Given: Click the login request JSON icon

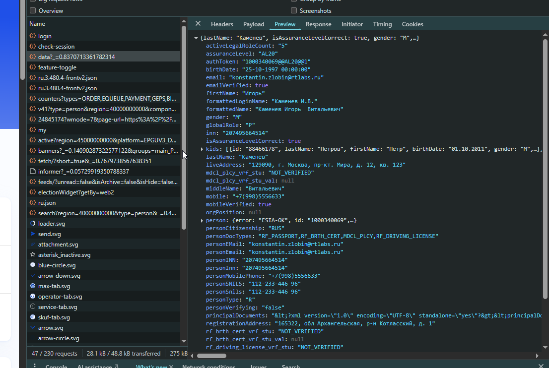Looking at the screenshot, I should click(33, 36).
